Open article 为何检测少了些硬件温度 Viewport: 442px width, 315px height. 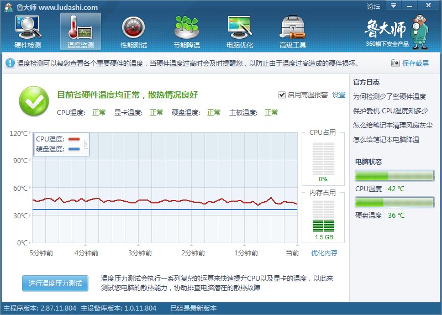click(x=390, y=96)
